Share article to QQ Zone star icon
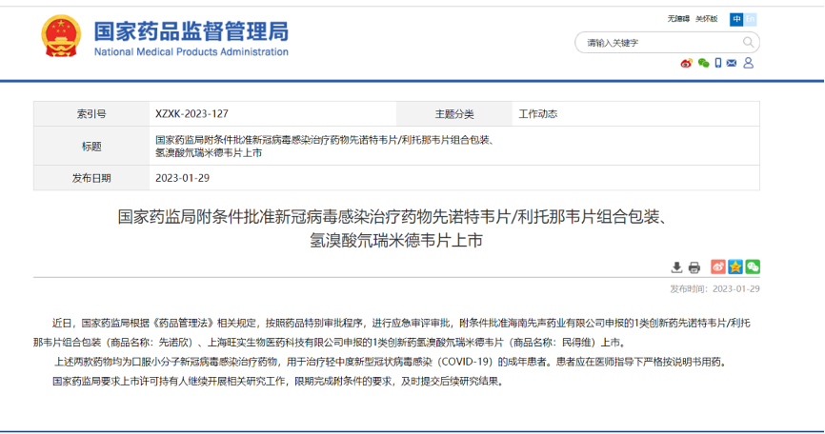The width and height of the screenshot is (825, 434). pos(735,266)
